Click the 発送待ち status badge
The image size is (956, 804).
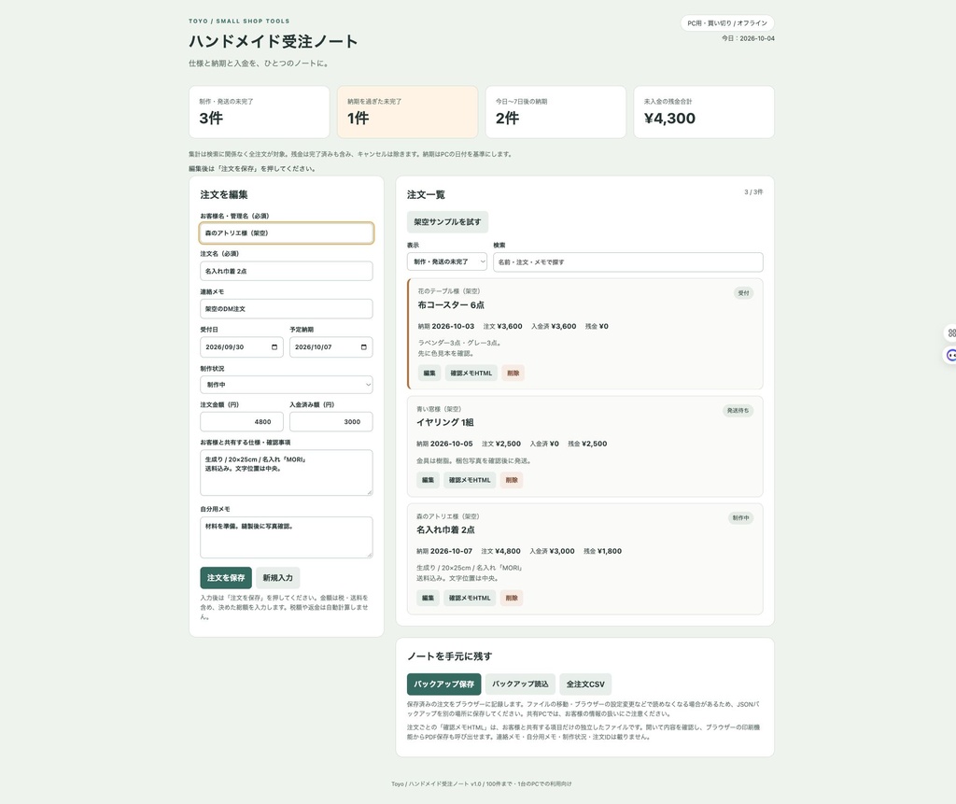point(738,411)
